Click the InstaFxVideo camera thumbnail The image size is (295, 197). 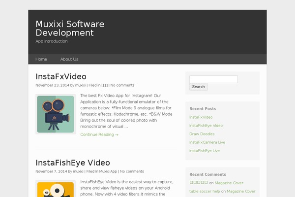tap(56, 114)
